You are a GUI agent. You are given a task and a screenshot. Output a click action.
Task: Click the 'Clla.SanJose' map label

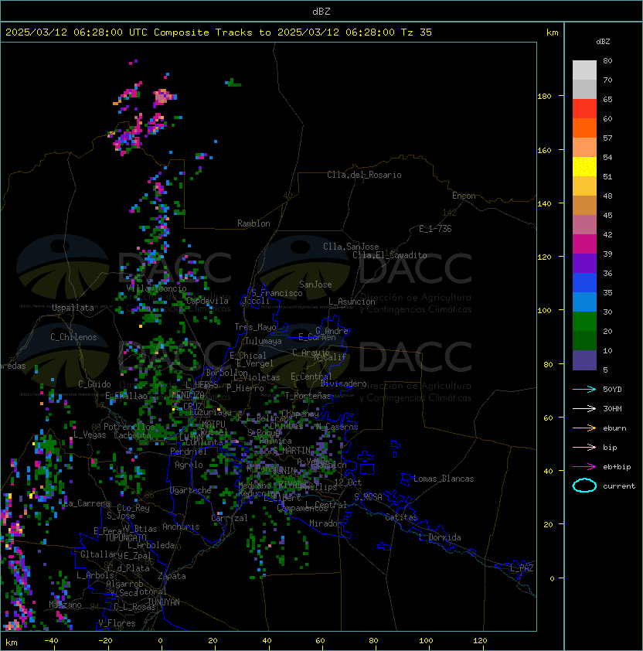pos(351,247)
